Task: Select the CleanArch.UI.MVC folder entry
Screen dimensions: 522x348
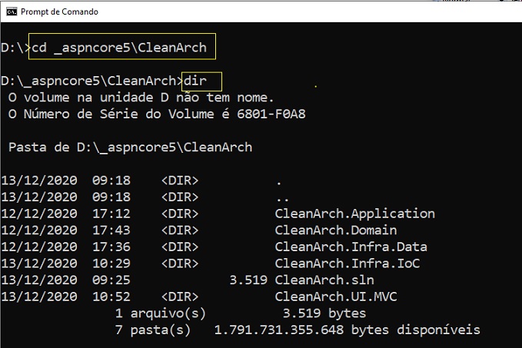Action: 335,297
